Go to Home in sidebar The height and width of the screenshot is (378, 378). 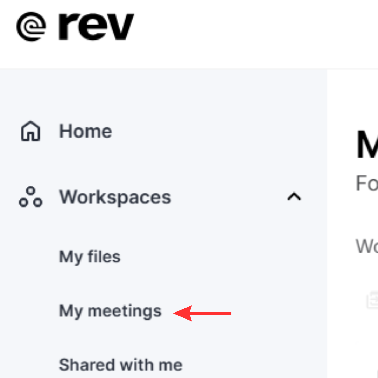point(86,131)
